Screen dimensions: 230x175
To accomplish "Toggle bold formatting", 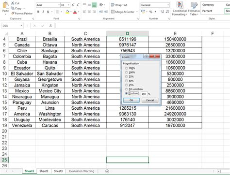I will coord(38,12).
